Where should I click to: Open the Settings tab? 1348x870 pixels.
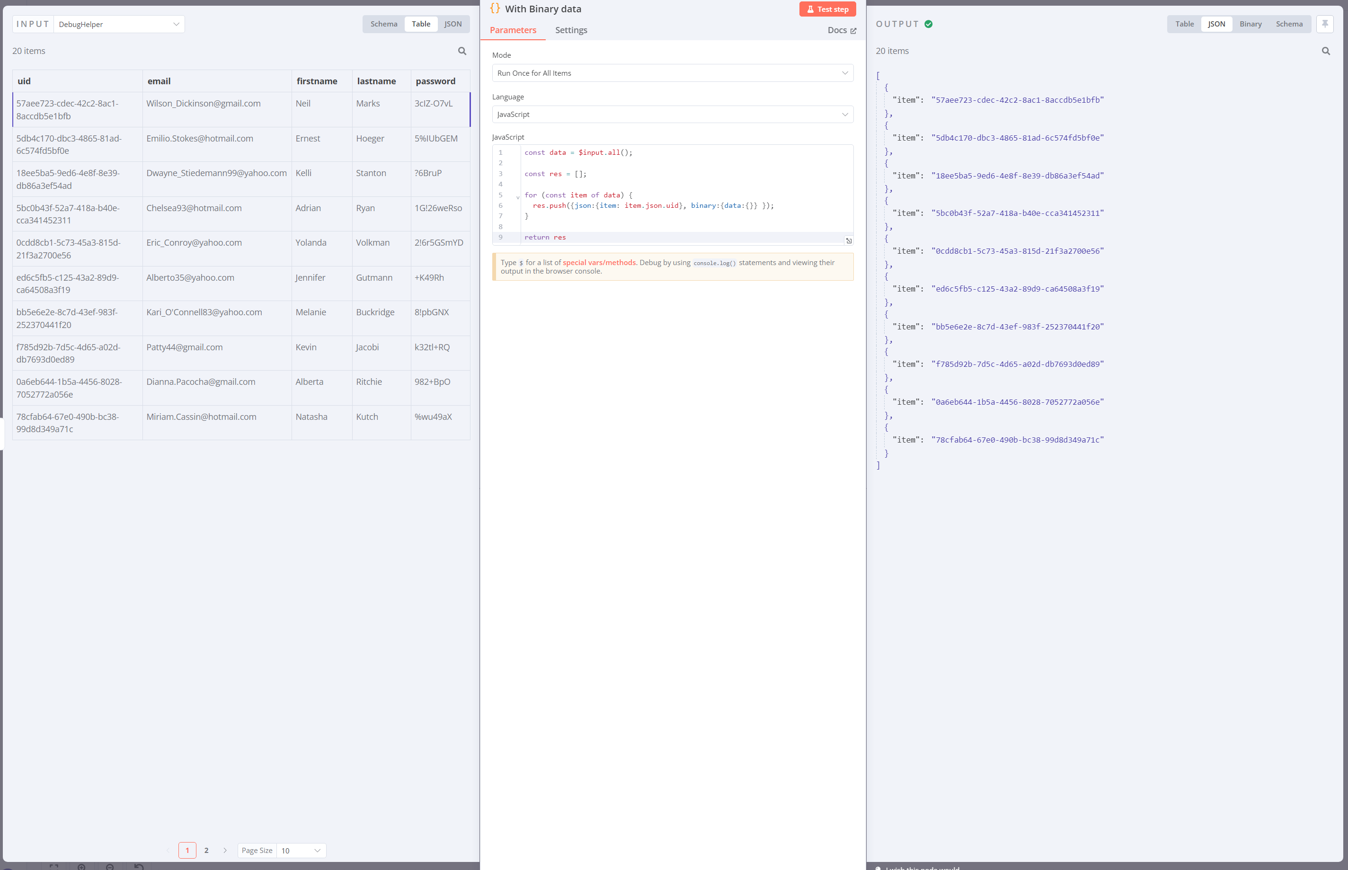[570, 30]
